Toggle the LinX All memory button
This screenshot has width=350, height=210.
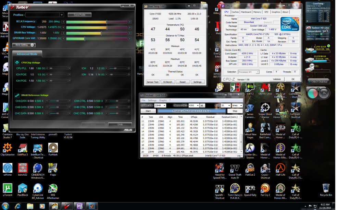(202, 106)
